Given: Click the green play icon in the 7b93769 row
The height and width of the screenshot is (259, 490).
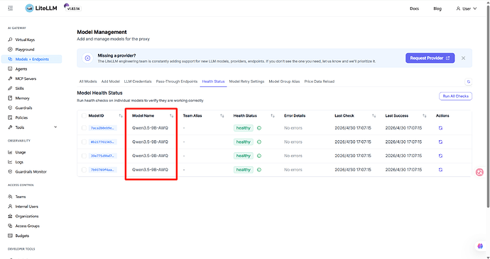Looking at the screenshot, I should (259, 170).
